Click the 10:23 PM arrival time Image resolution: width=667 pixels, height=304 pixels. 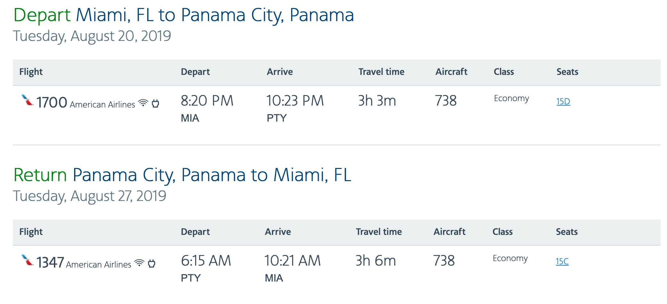295,101
